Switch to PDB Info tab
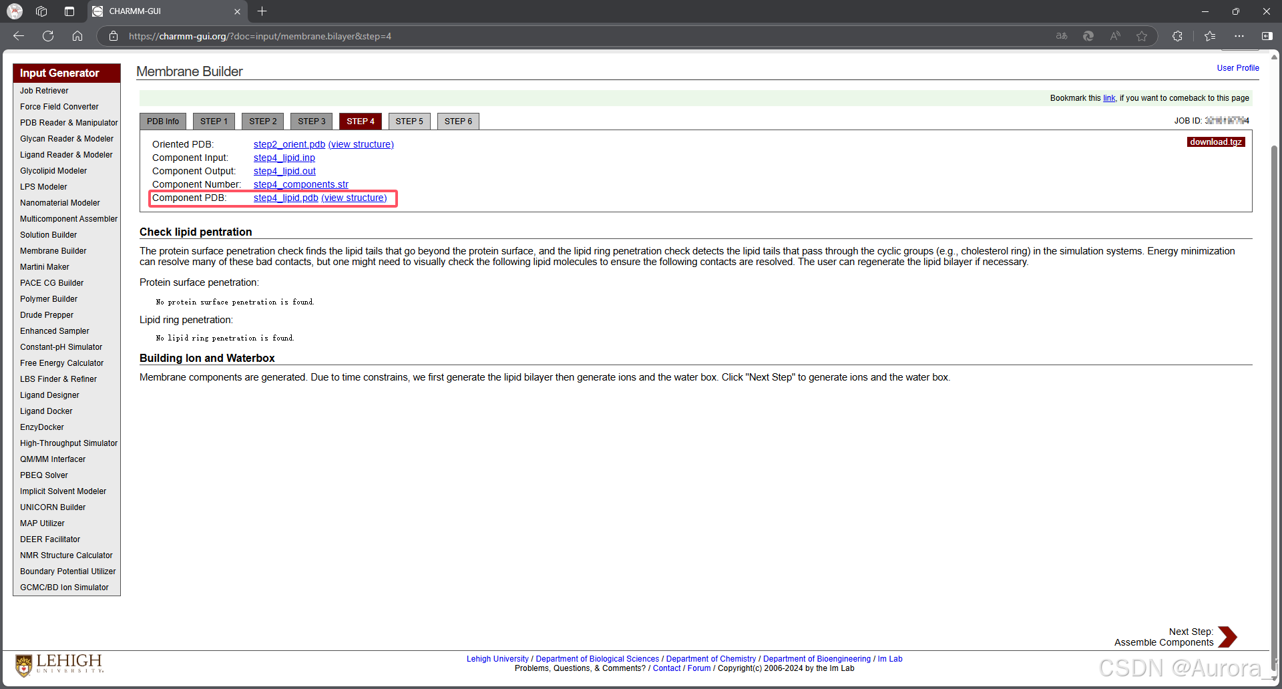The image size is (1282, 689). pos(163,122)
